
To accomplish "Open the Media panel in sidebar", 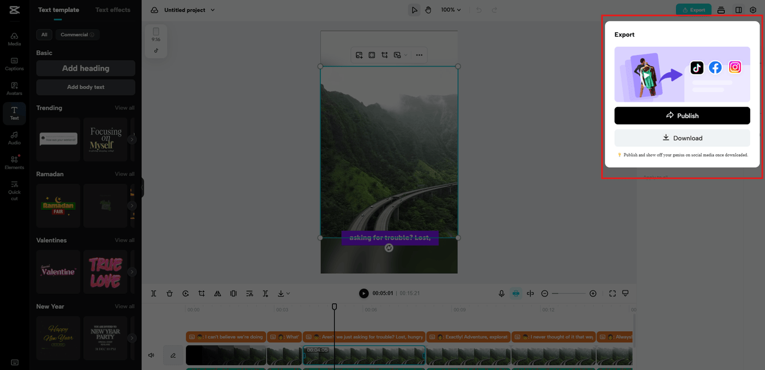I will 14,39.
